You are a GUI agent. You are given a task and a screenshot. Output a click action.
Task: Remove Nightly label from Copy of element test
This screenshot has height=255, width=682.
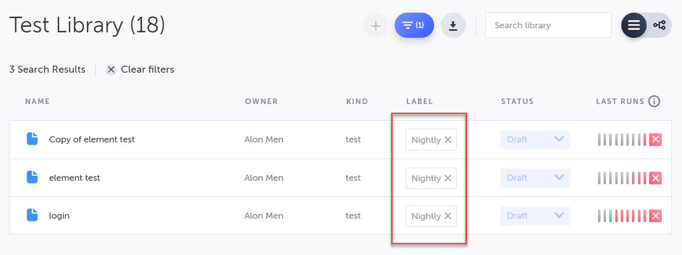coord(448,140)
